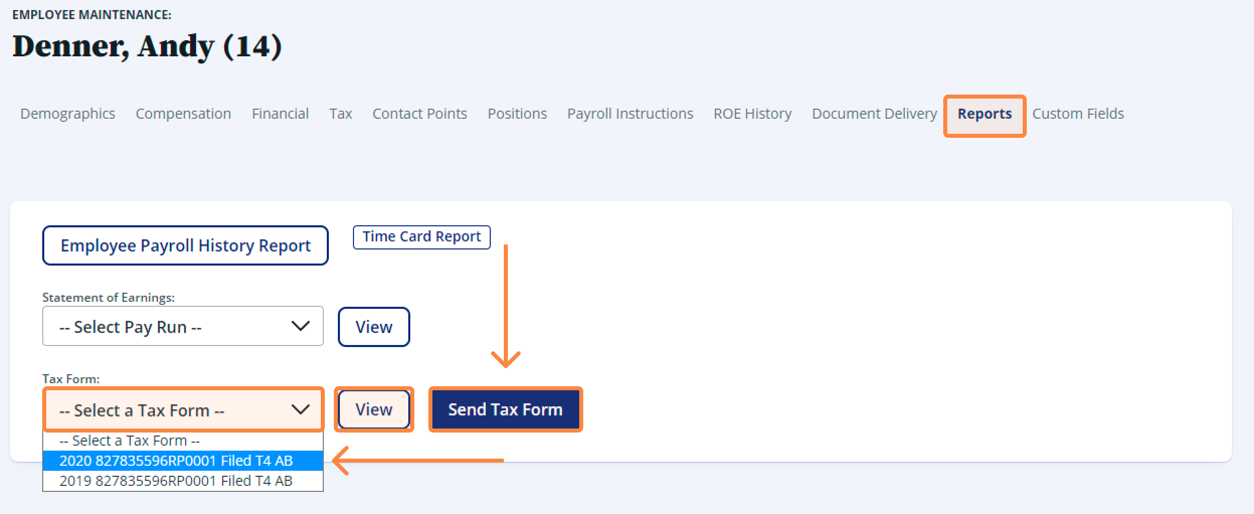The width and height of the screenshot is (1254, 514).
Task: Select the Reports tab
Action: [985, 115]
